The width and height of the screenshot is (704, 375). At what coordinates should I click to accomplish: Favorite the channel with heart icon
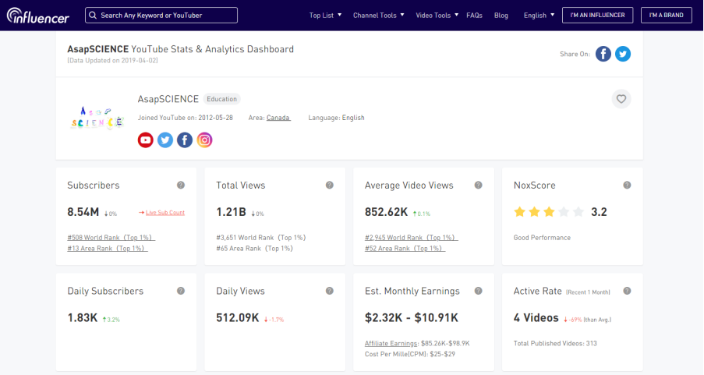tap(621, 99)
